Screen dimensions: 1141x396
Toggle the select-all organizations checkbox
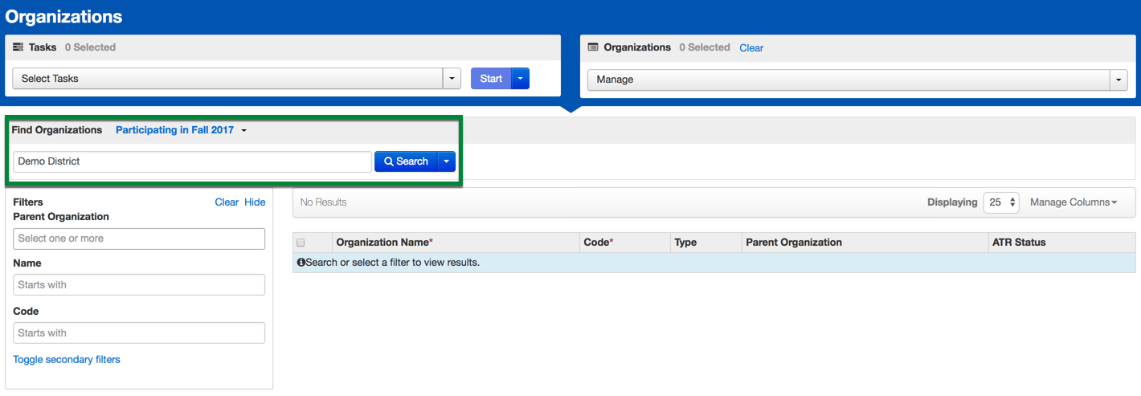tap(301, 243)
